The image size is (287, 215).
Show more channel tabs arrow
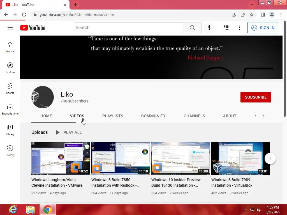[263, 116]
